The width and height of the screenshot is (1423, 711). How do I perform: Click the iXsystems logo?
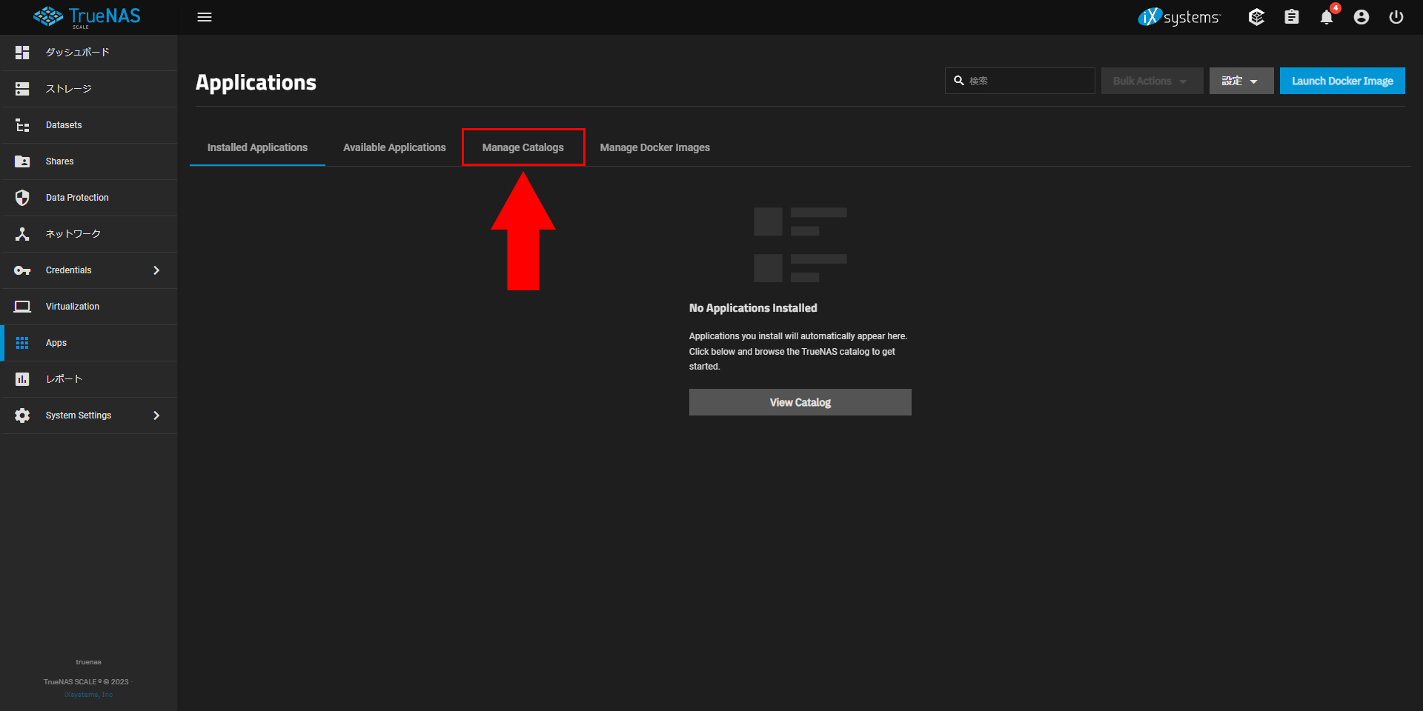coord(1178,17)
